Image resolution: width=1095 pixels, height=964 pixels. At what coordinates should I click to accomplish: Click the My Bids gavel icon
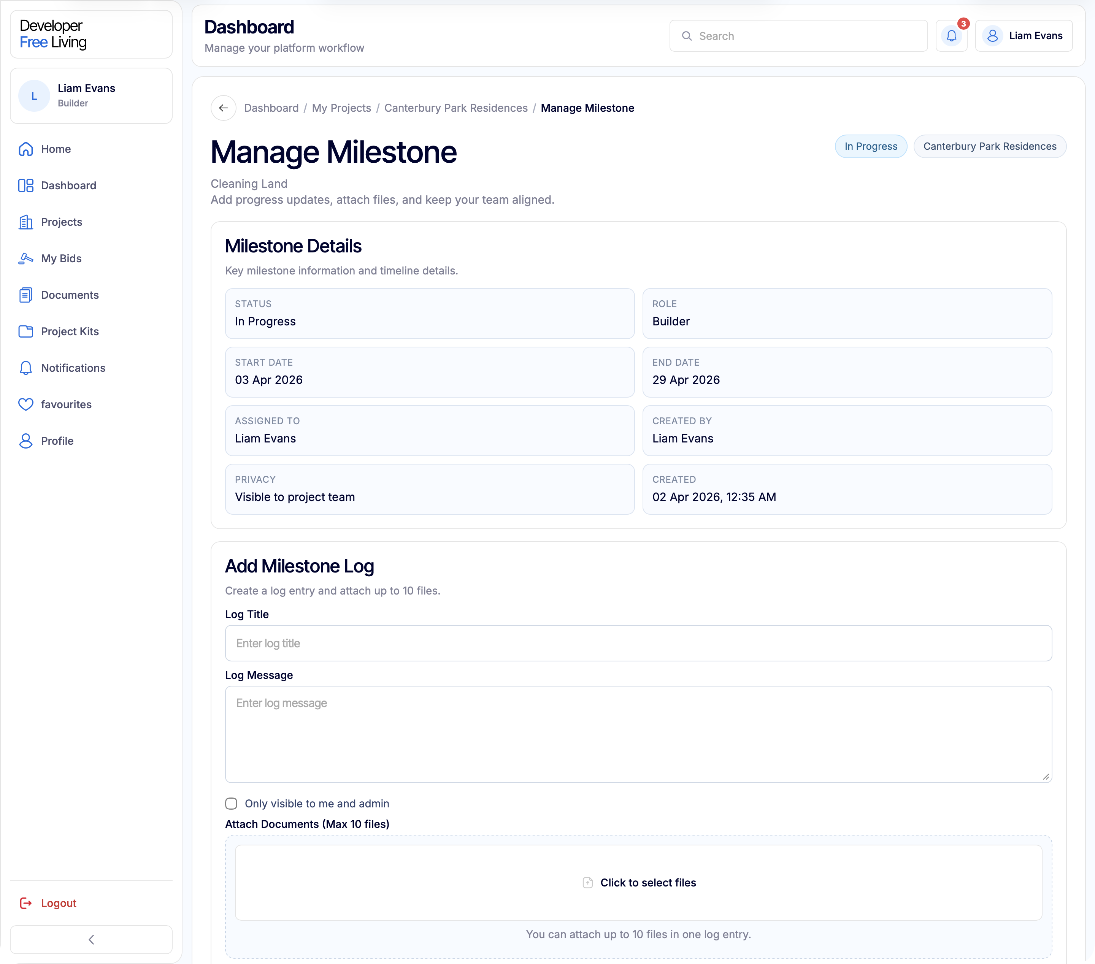[x=26, y=258]
